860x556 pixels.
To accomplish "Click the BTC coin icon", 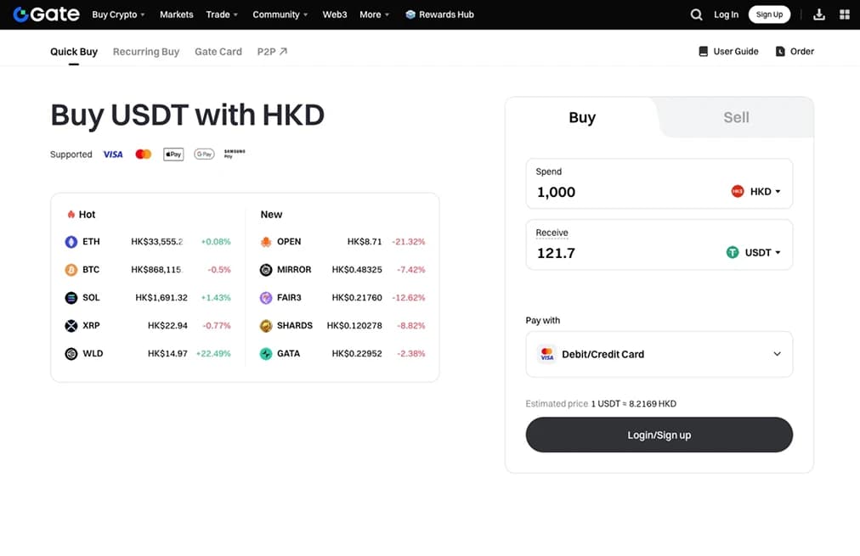I will click(71, 270).
